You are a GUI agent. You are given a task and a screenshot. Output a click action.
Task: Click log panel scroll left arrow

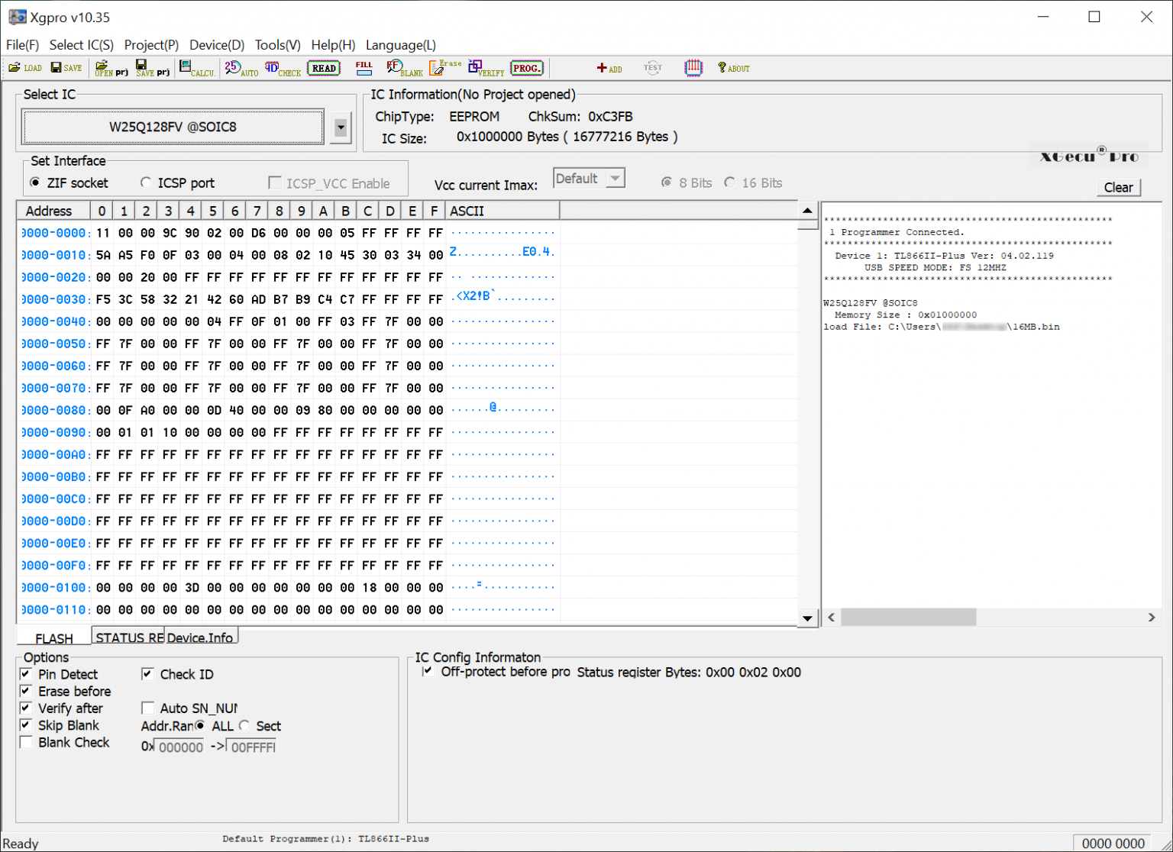point(832,617)
